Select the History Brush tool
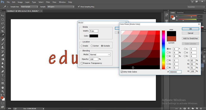The height and width of the screenshot is (110, 206). click(3, 51)
